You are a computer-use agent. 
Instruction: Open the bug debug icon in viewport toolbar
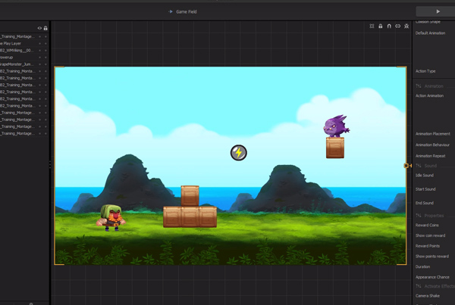(x=406, y=26)
